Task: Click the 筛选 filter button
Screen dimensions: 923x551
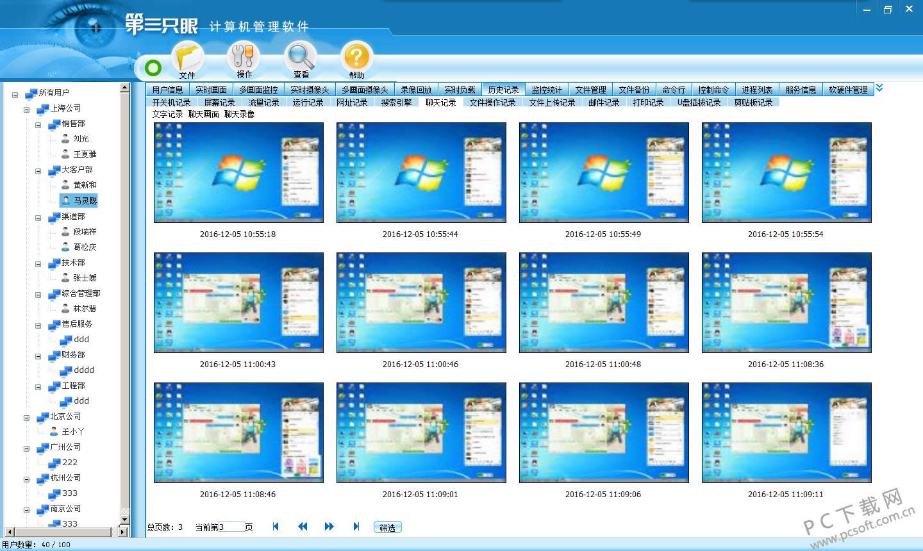Action: (387, 527)
